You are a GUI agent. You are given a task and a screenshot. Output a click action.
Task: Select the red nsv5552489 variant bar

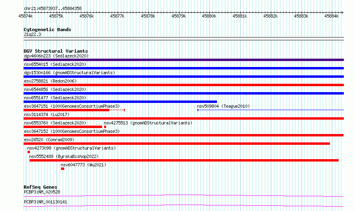184,160
